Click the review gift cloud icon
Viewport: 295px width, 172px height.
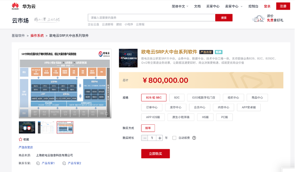pos(258,19)
